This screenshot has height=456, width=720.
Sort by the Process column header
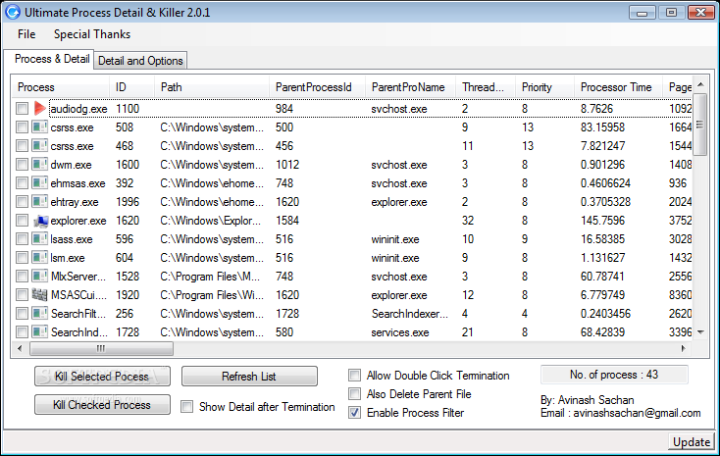[60, 87]
